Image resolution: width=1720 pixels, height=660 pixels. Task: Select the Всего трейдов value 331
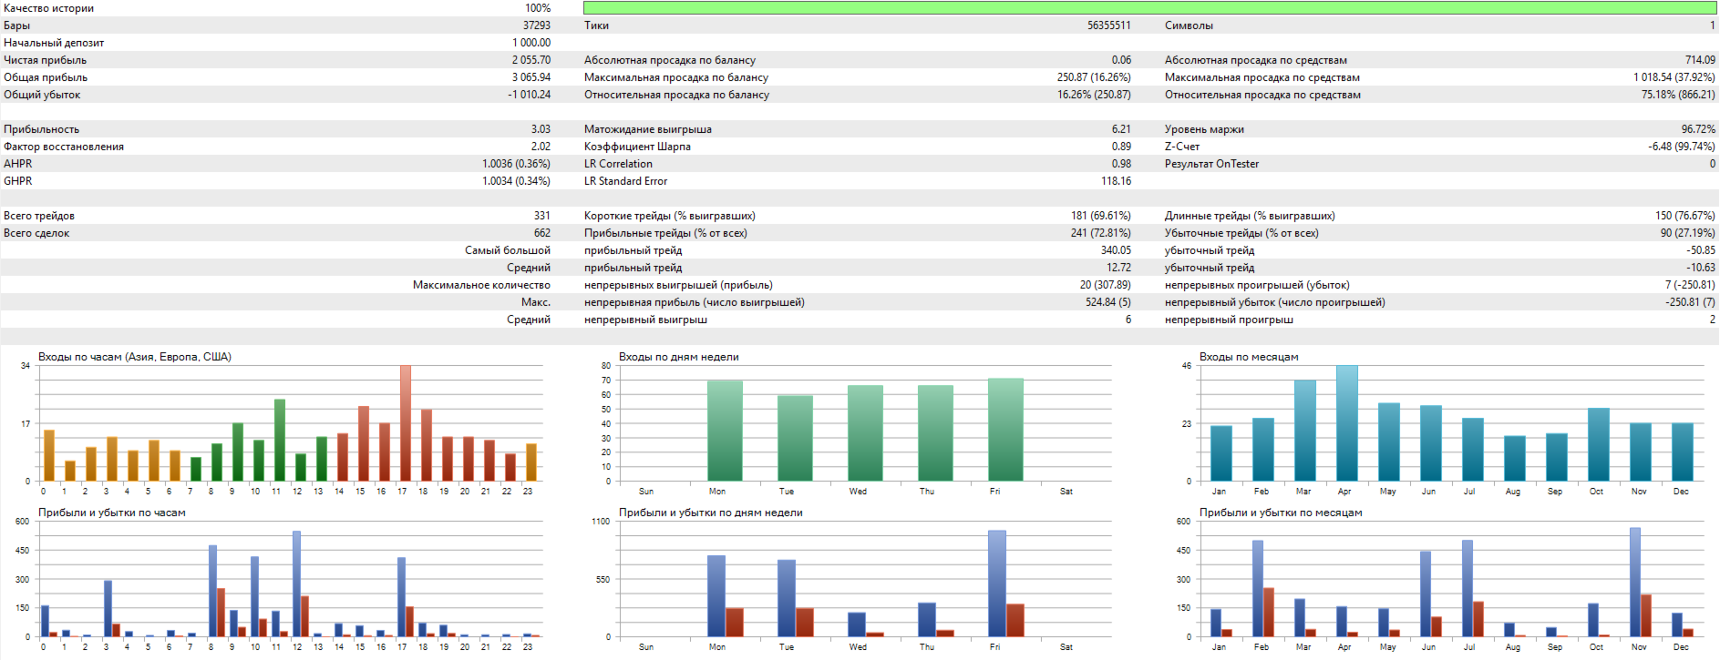(x=541, y=216)
